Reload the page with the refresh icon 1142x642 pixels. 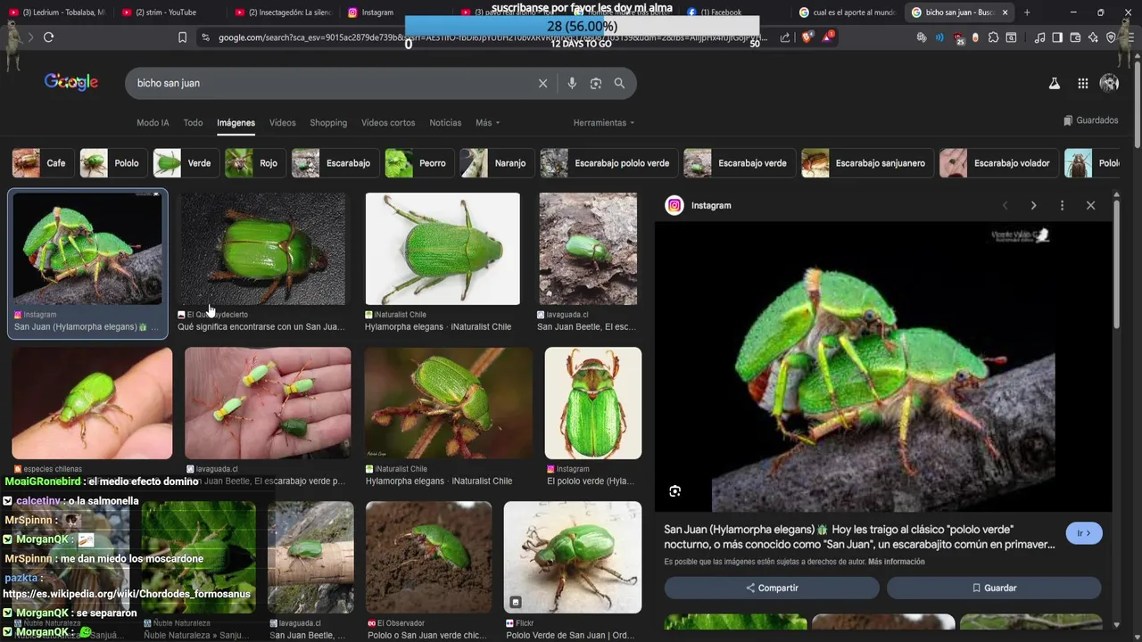pos(48,37)
